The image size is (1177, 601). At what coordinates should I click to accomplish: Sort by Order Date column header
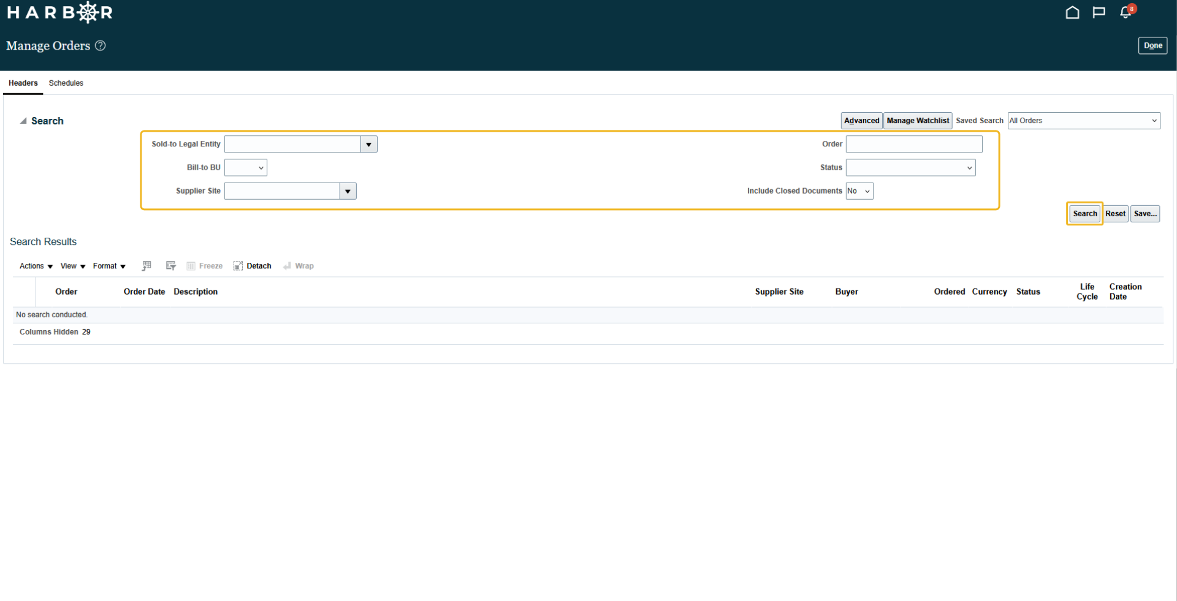[145, 292]
